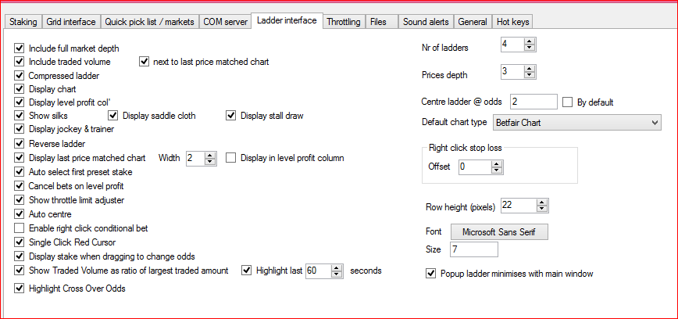Switch to the Throttling tab

coord(344,22)
